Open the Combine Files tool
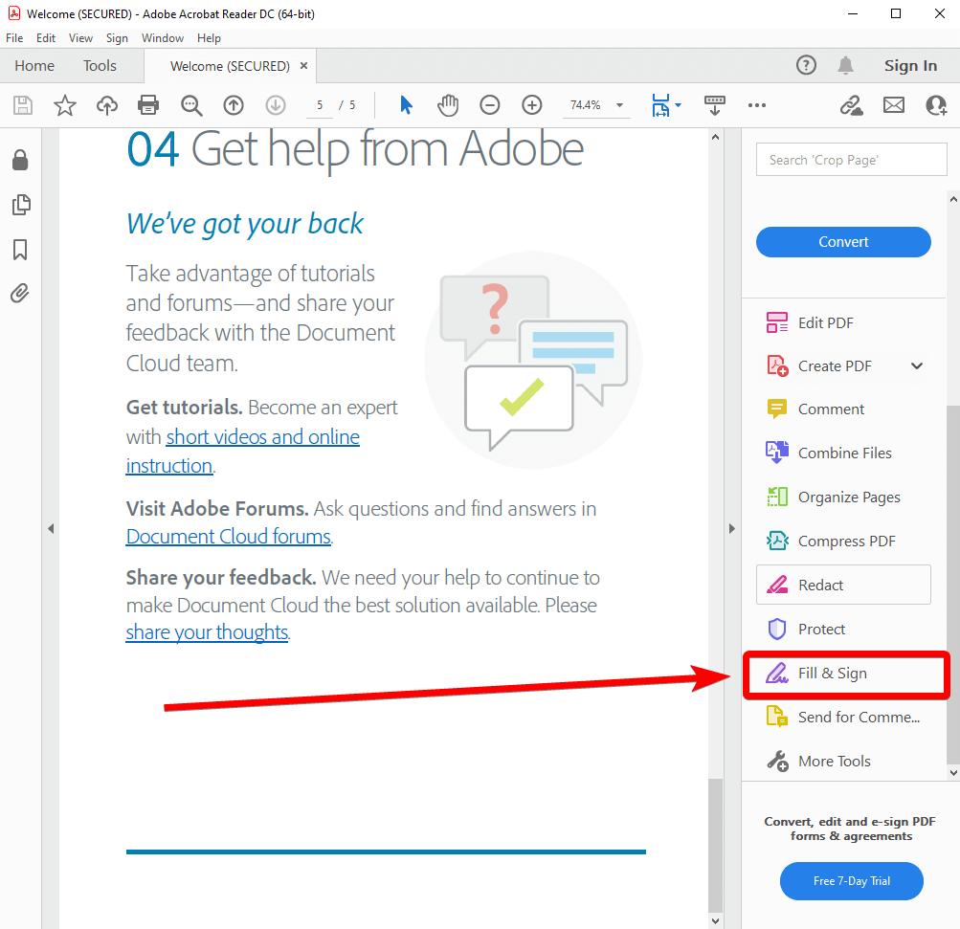The width and height of the screenshot is (960, 929). tap(843, 453)
